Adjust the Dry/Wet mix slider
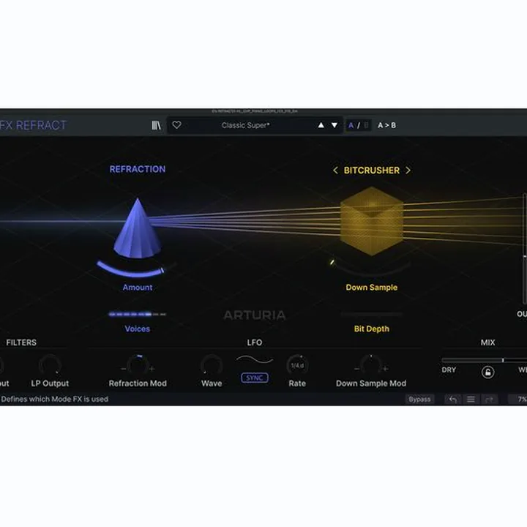Screen dimensions: 527x527 pos(485,360)
